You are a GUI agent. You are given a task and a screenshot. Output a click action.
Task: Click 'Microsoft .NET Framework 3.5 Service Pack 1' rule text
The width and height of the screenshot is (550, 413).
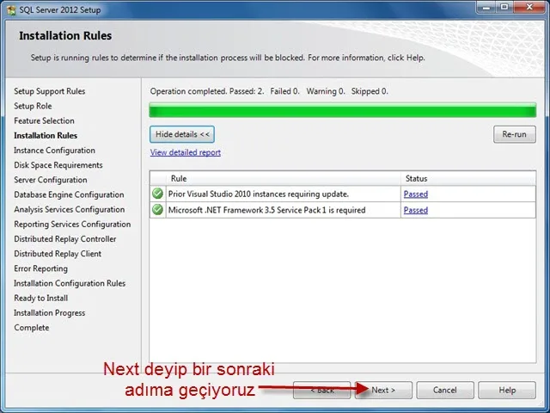click(267, 210)
